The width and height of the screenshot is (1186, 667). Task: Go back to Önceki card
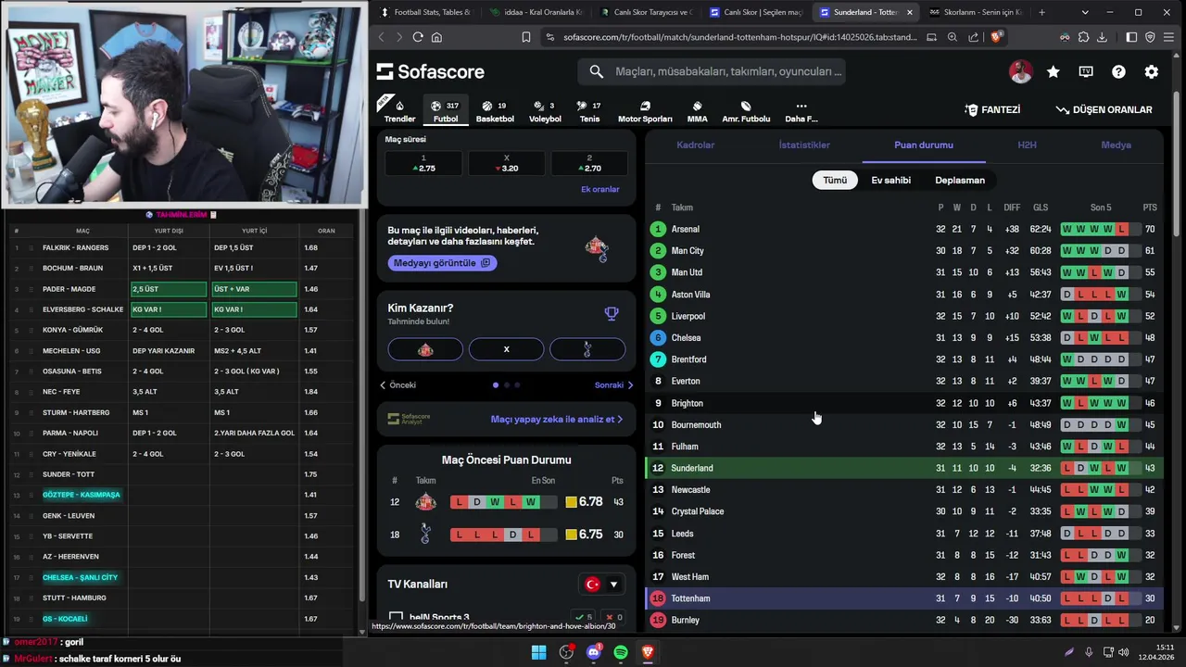click(x=397, y=385)
